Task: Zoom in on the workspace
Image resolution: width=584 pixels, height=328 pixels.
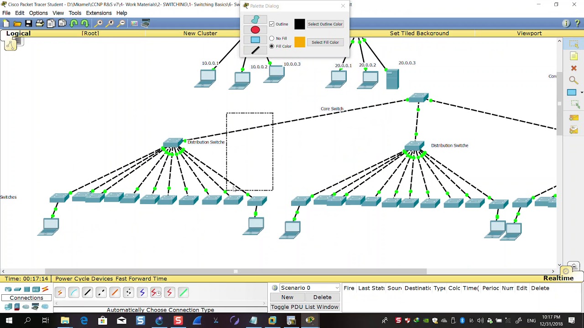Action: tap(99, 23)
